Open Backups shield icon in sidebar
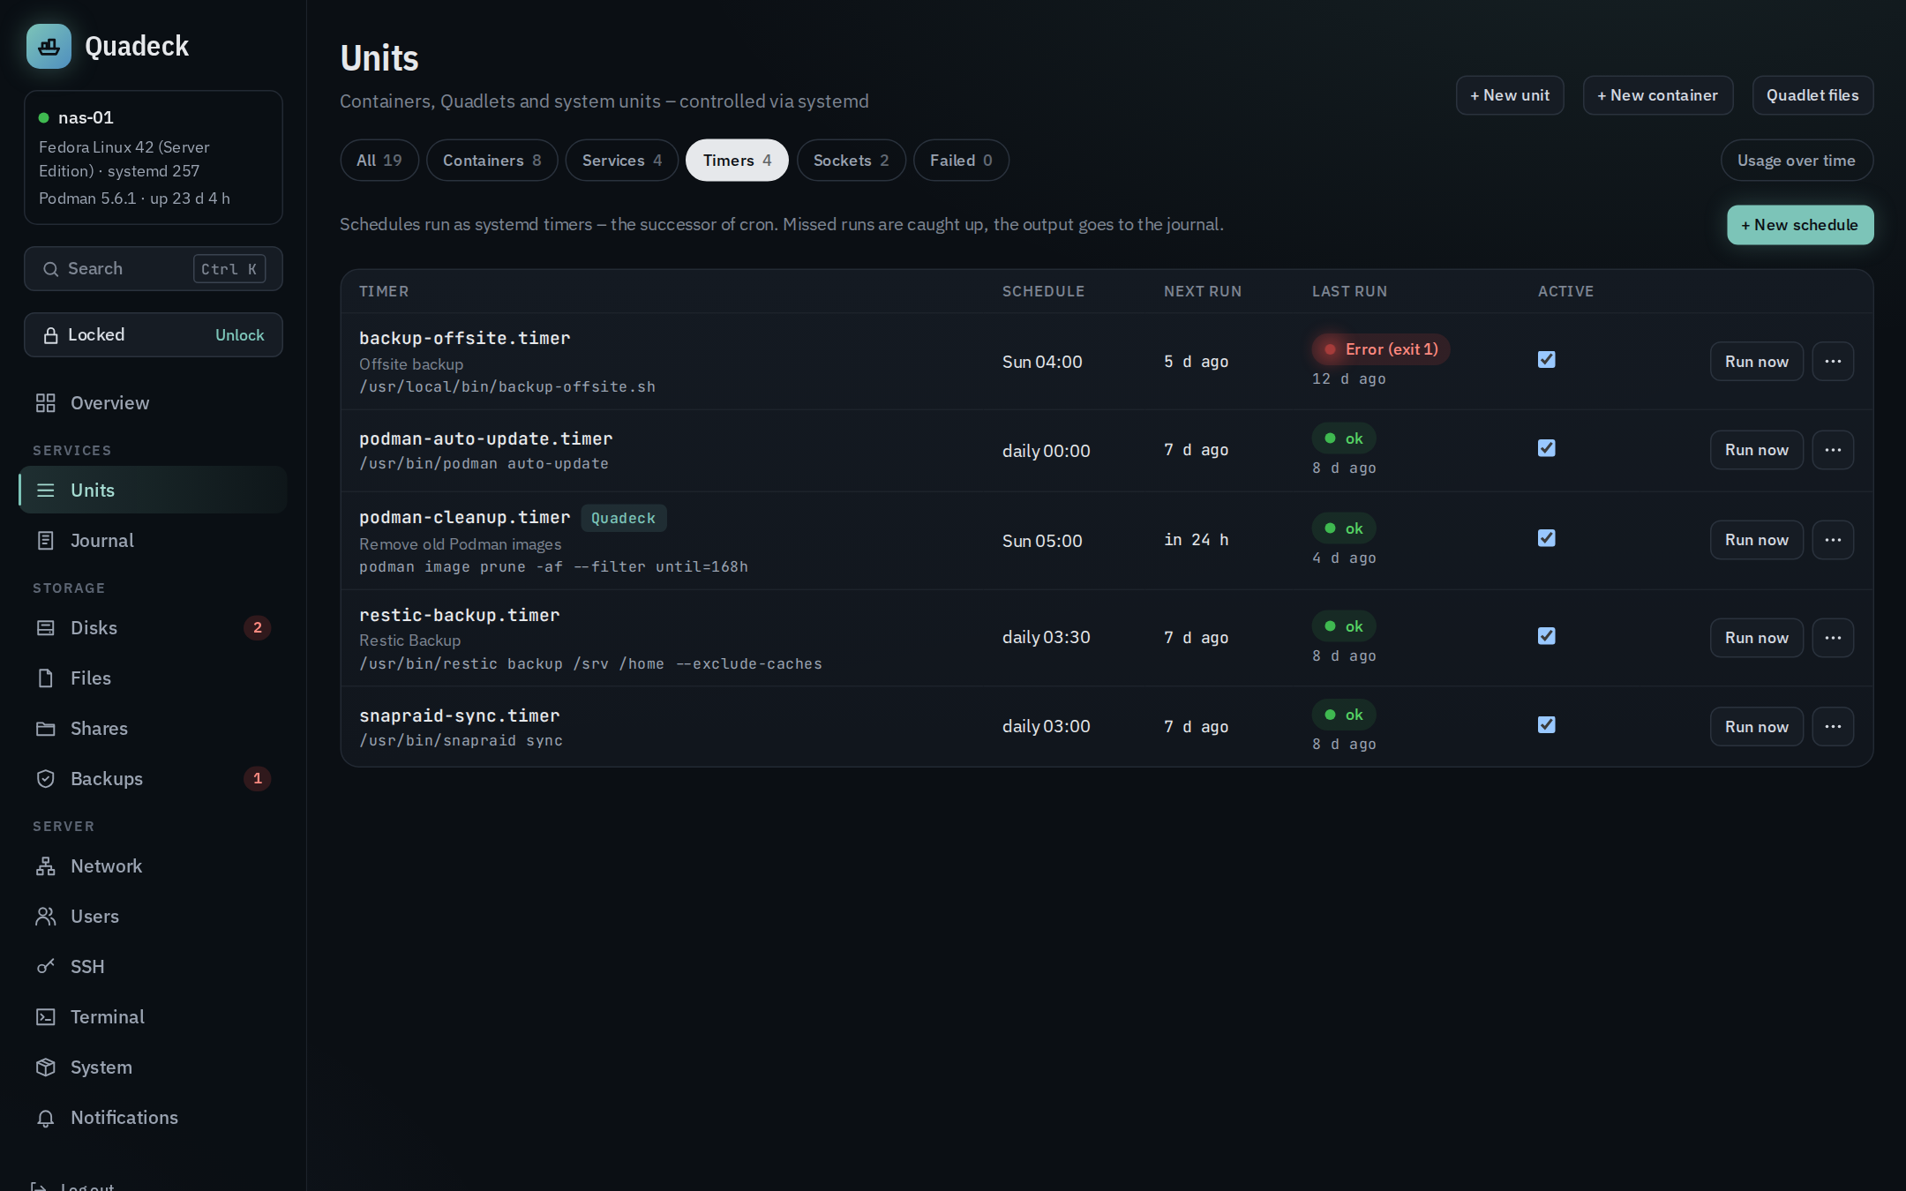 click(x=46, y=779)
